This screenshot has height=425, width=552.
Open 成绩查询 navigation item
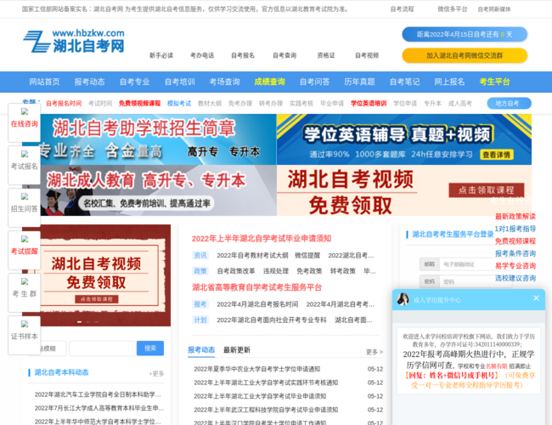[270, 82]
